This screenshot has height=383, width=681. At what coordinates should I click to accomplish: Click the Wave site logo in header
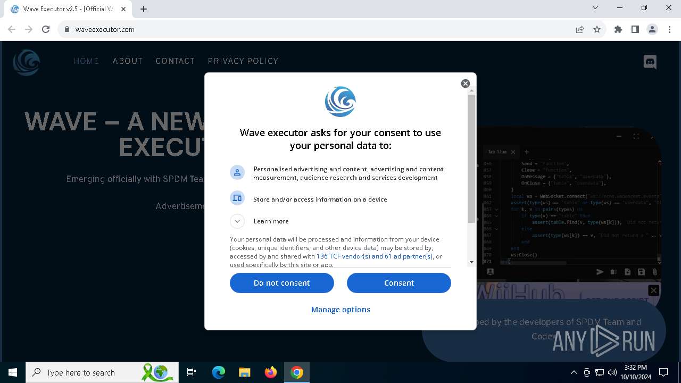point(27,62)
